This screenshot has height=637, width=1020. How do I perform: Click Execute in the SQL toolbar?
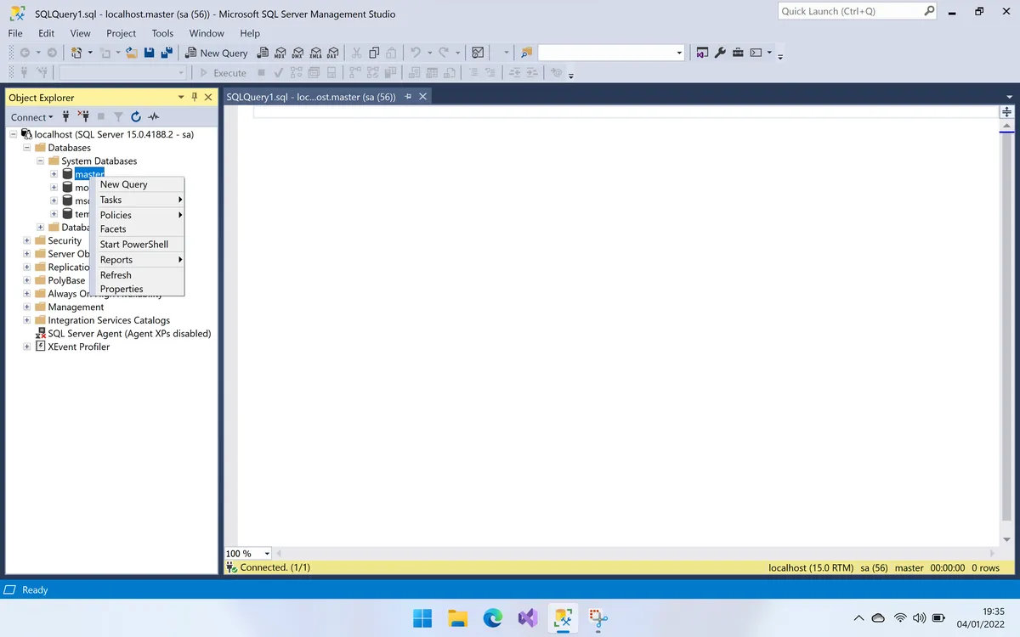tap(223, 73)
